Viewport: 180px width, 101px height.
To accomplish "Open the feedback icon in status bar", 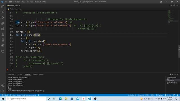I will click(174, 95).
